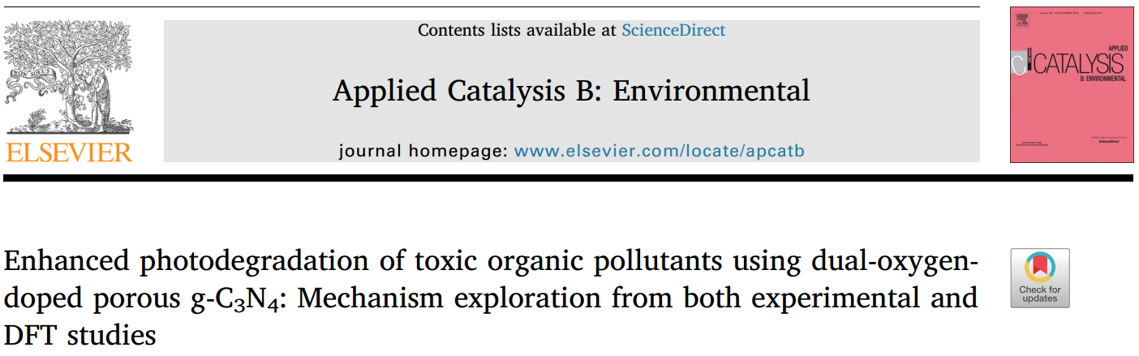
Task: Click the "journal homepage:" label
Action: pyautogui.click(x=423, y=151)
